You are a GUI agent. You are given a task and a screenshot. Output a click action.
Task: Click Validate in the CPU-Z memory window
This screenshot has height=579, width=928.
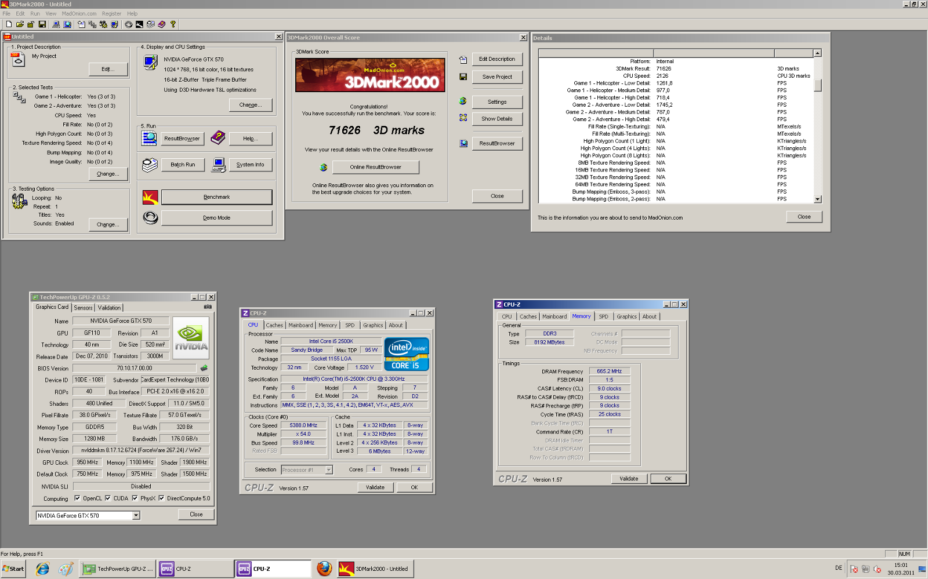click(x=629, y=479)
